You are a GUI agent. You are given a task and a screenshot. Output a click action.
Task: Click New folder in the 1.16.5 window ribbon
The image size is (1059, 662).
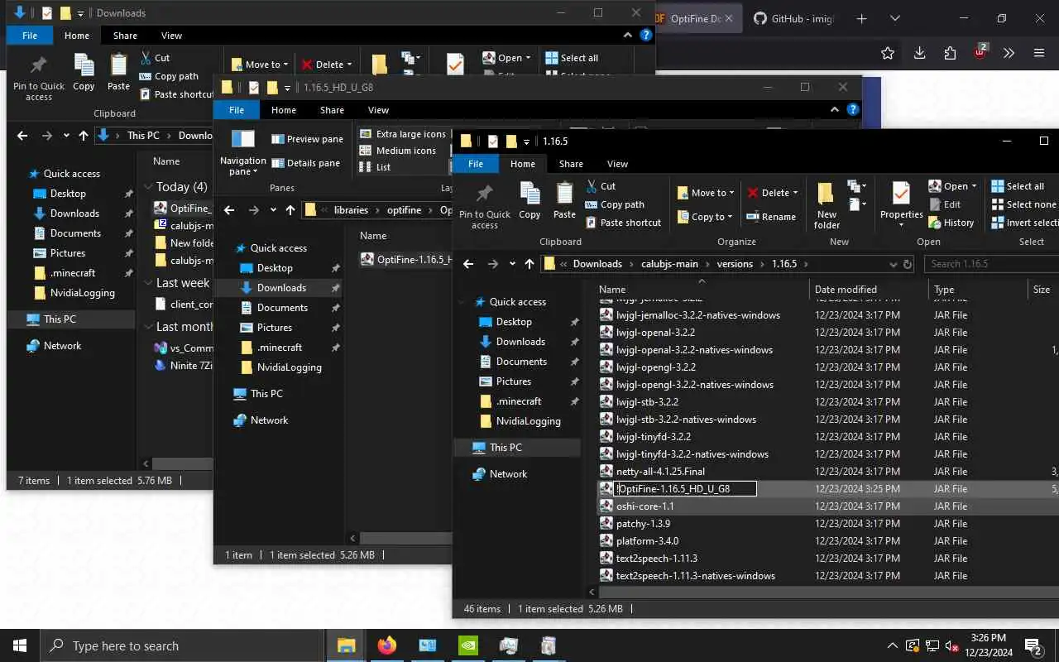[827, 205]
